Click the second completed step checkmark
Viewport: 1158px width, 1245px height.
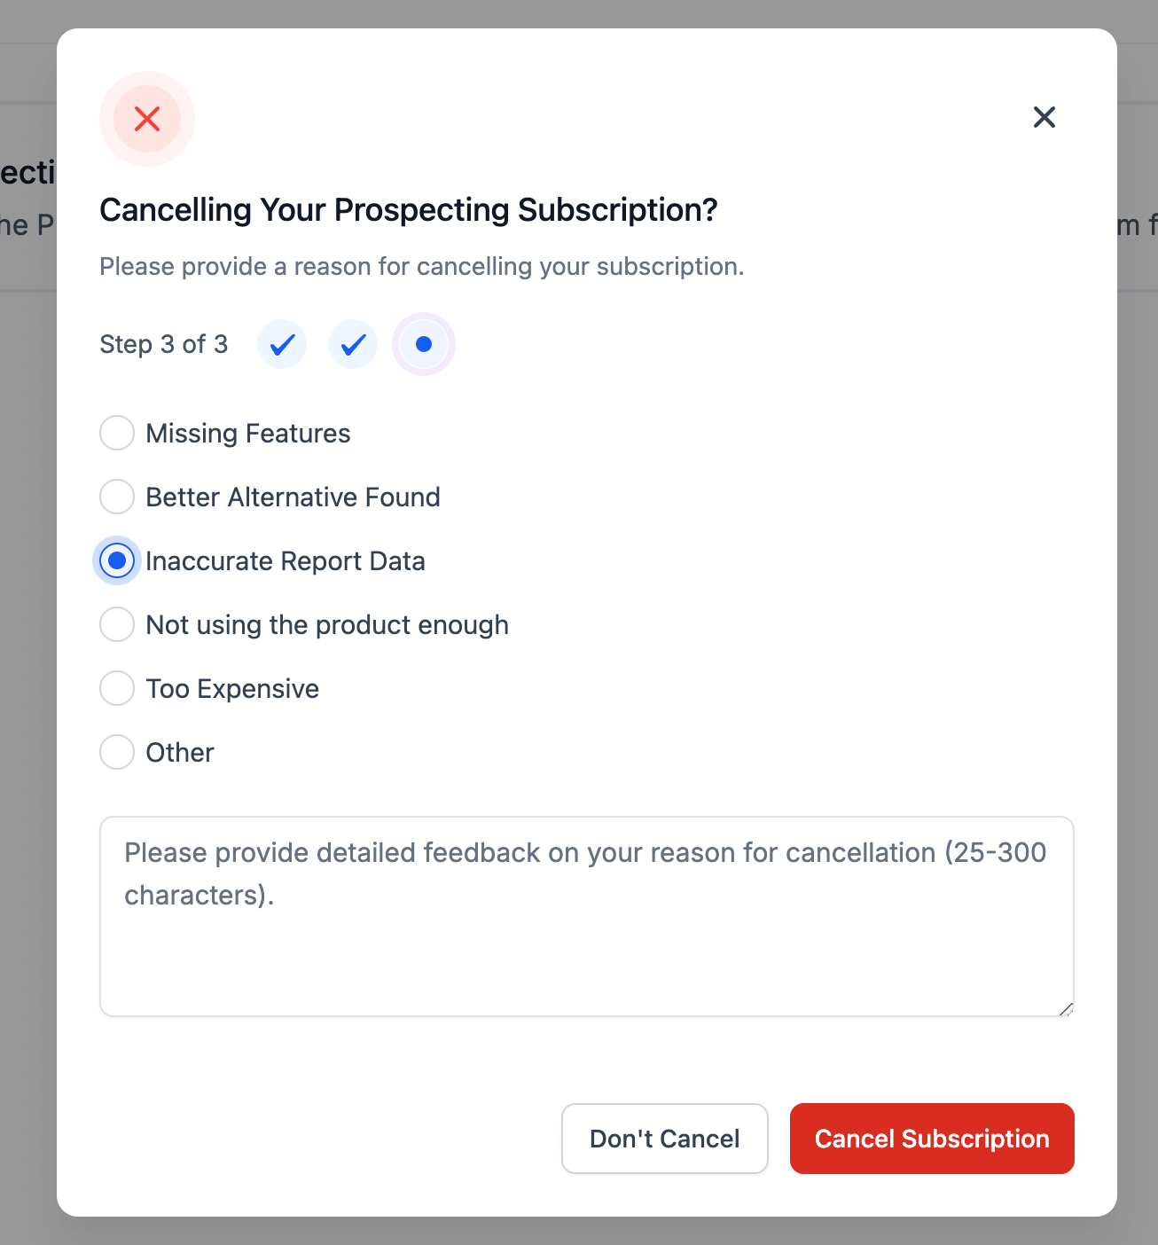(x=353, y=344)
